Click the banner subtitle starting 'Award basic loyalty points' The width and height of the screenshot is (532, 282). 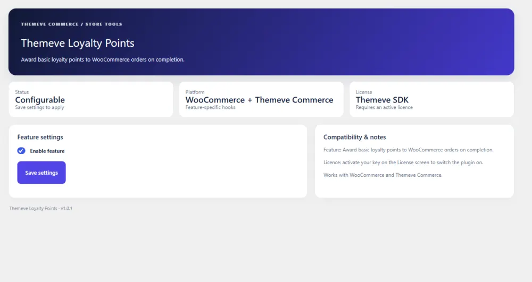tap(103, 59)
